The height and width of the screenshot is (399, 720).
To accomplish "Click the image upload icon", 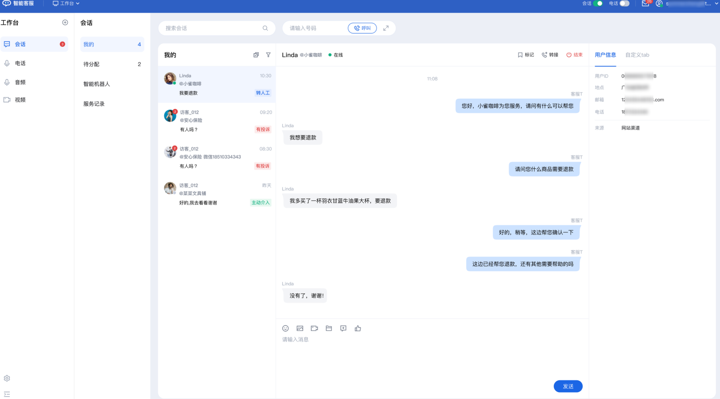I will [300, 328].
